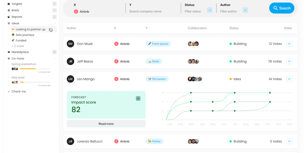The image size is (306, 153).
Task: Click the green Building status dot for Elon Musk
Action: pyautogui.click(x=231, y=44)
